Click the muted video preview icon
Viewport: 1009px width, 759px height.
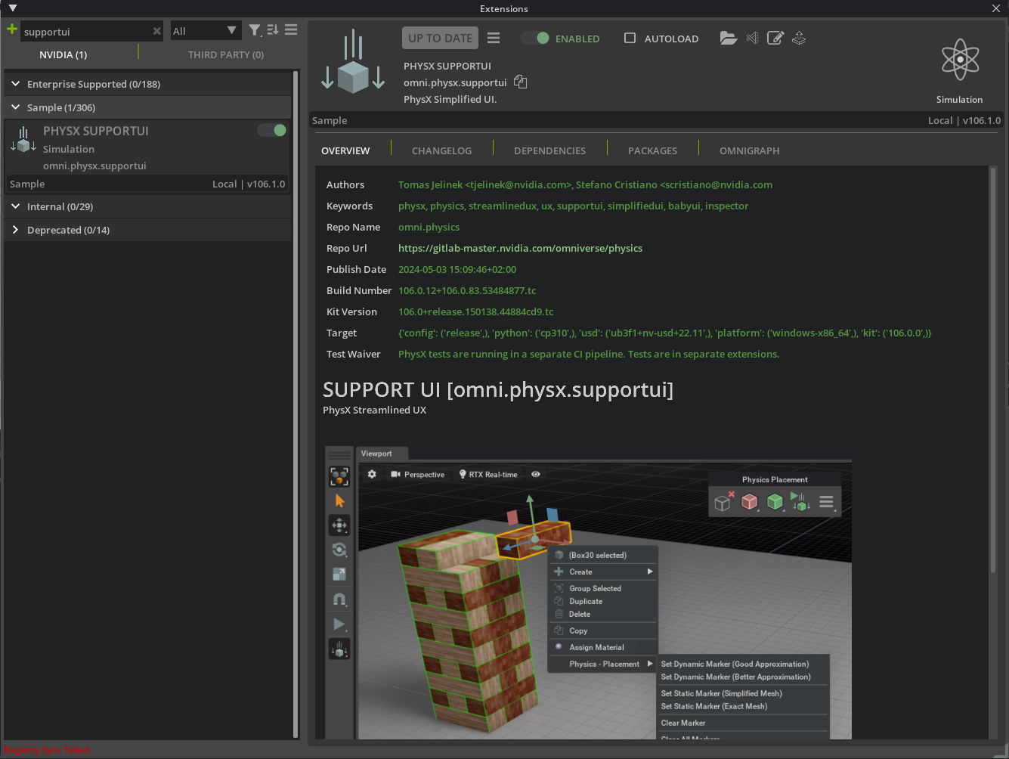click(x=752, y=38)
